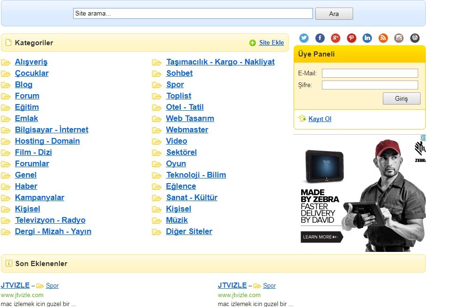Focus the E-Mail input field
The width and height of the screenshot is (464, 307).
pos(370,73)
